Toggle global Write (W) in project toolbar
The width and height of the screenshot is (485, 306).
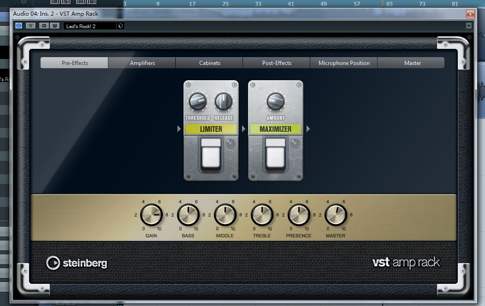pyautogui.click(x=92, y=1)
